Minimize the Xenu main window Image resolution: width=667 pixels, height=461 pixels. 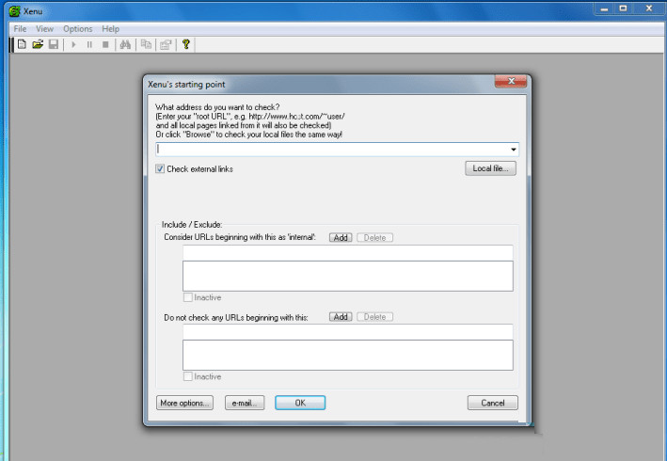click(x=604, y=8)
